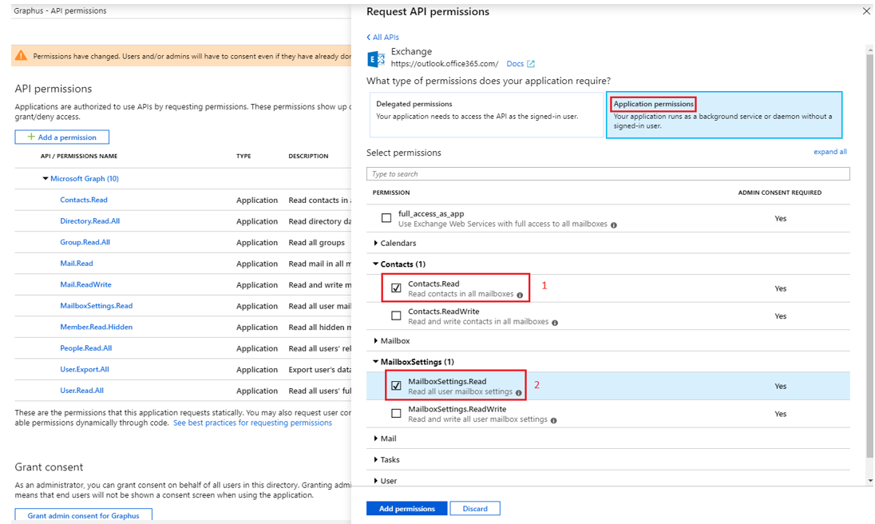Click the Exchange logo icon

(x=376, y=58)
